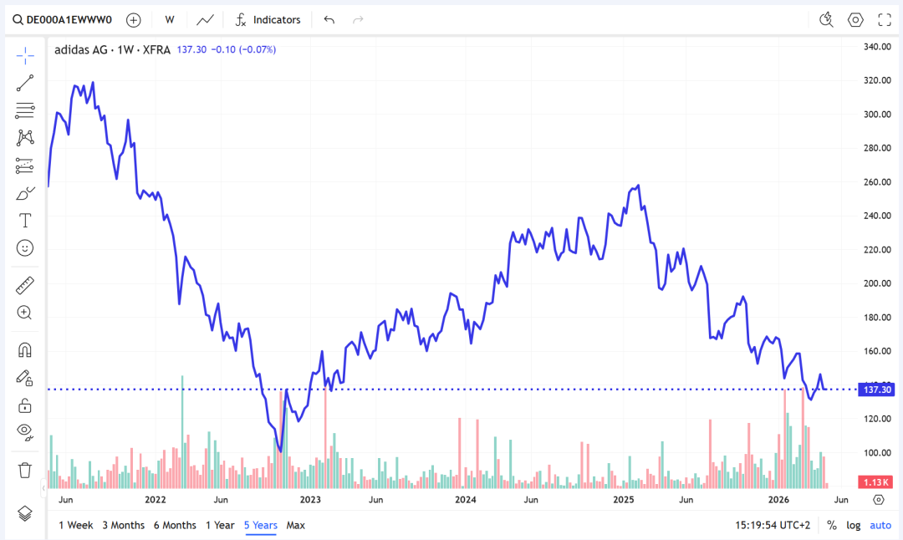Viewport: 903px width, 540px height.
Task: Switch to the 1 Year range
Action: (x=220, y=525)
